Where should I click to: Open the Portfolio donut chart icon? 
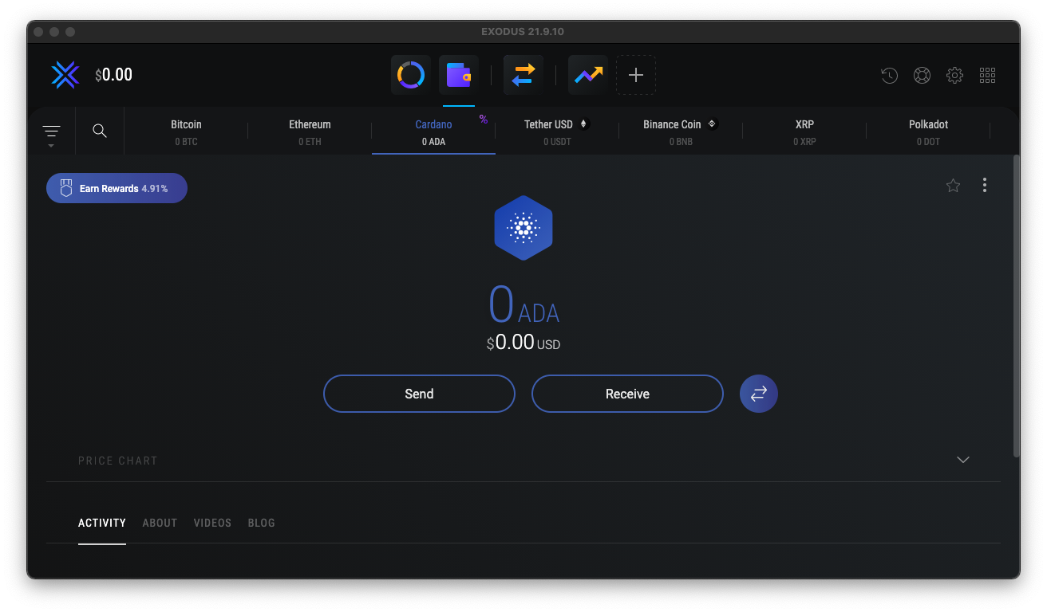coord(411,75)
